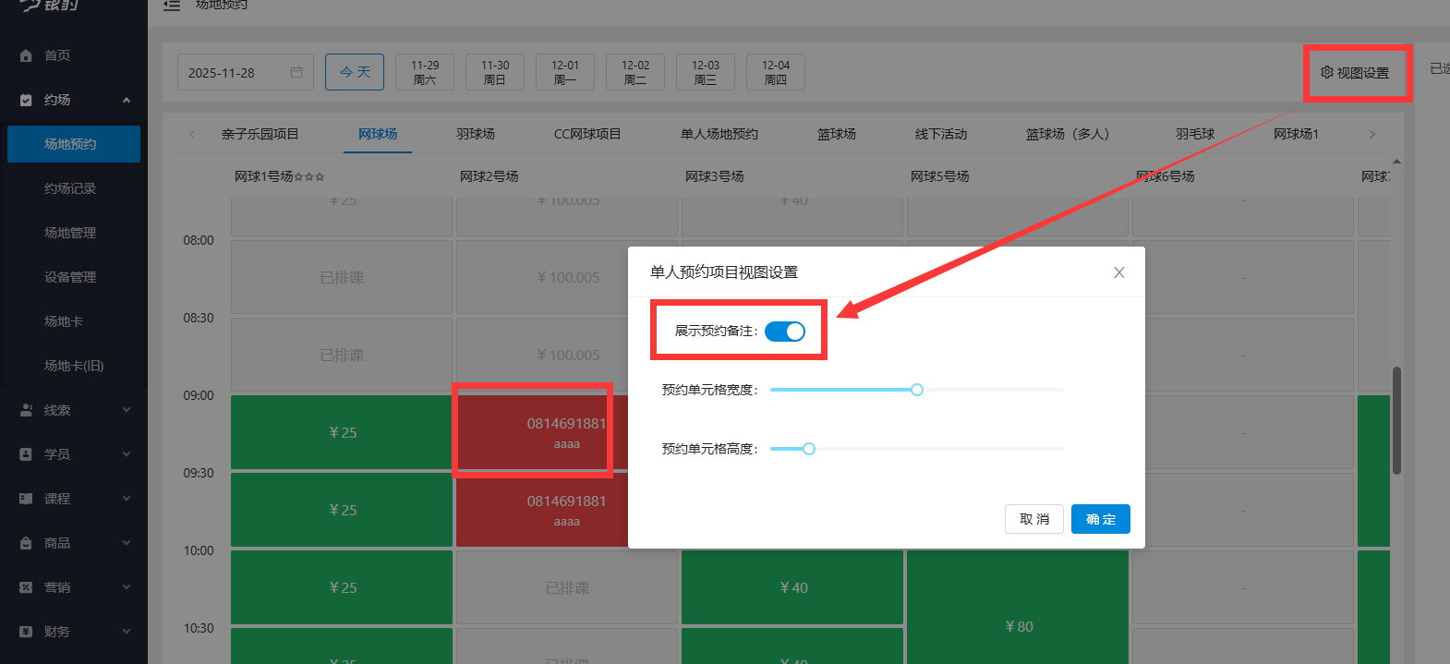Click the green ¥25 cell at 09:00

[x=342, y=432]
